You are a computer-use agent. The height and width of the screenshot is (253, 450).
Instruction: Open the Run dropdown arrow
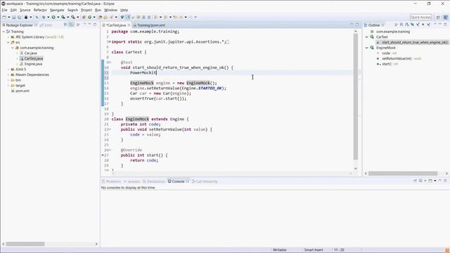[x=58, y=17]
